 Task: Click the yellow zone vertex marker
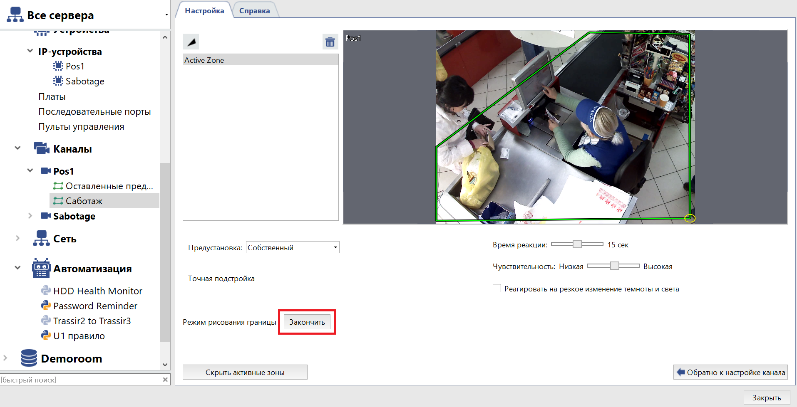pyautogui.click(x=690, y=218)
